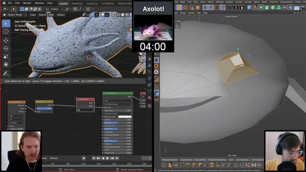The height and width of the screenshot is (172, 306).
Task: Click Rectangle Selection button in C4D
Action: 170,160
